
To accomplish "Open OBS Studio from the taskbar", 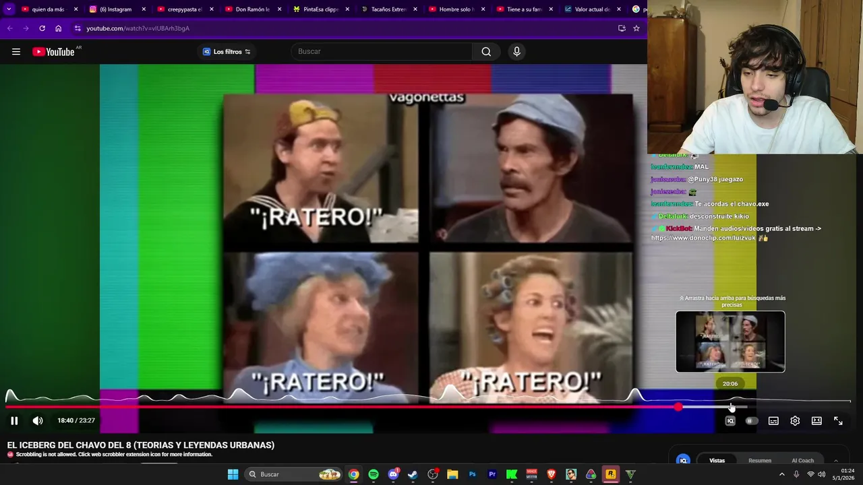I will (x=433, y=474).
